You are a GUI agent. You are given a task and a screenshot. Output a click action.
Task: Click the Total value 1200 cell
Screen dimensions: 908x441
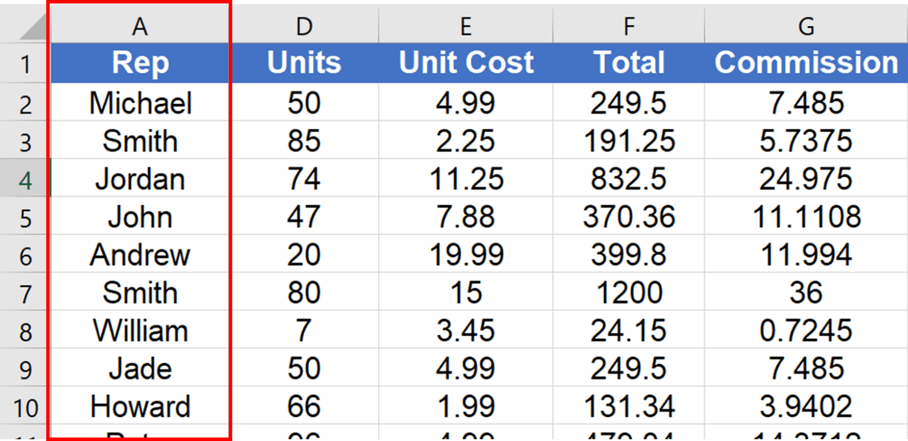click(628, 292)
